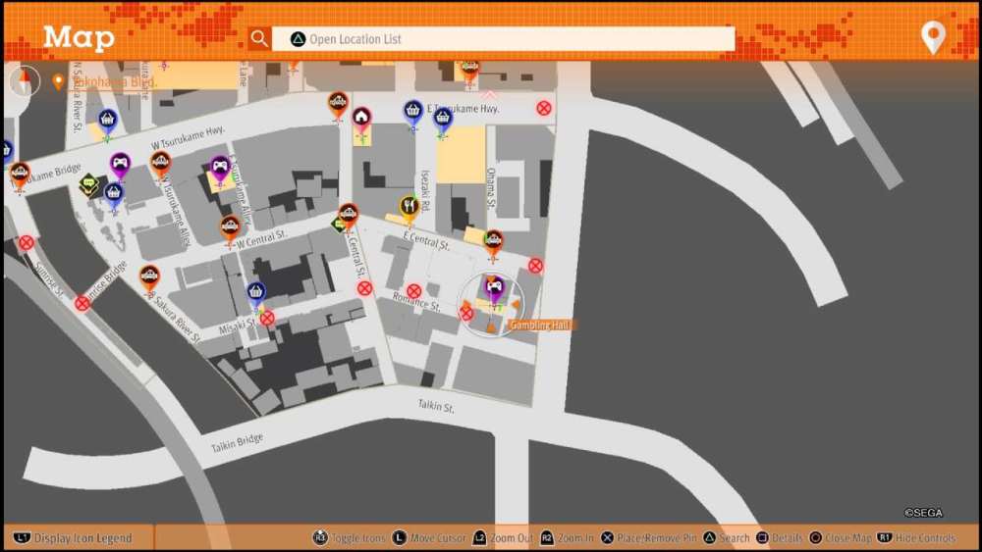Click the red blocked marker on Sunrise Bridge

pos(82,303)
